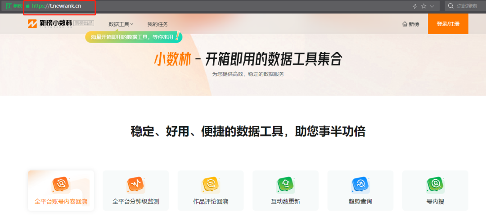Viewport: 486px width, 221px height.
Task: Click the magnifier search icon in browser bar
Action: 451,6
